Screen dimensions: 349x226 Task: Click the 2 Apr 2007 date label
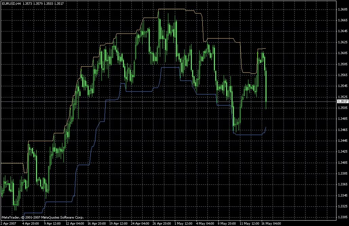(x=9, y=223)
